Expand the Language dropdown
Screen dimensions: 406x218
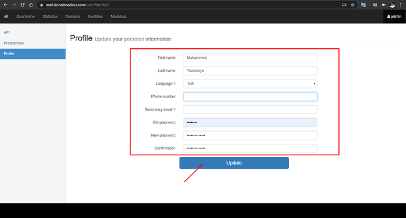[250, 83]
